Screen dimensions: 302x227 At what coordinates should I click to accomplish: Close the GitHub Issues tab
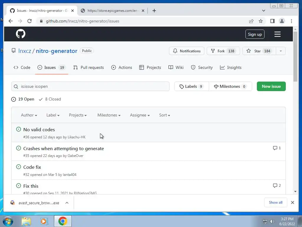pyautogui.click(x=73, y=11)
